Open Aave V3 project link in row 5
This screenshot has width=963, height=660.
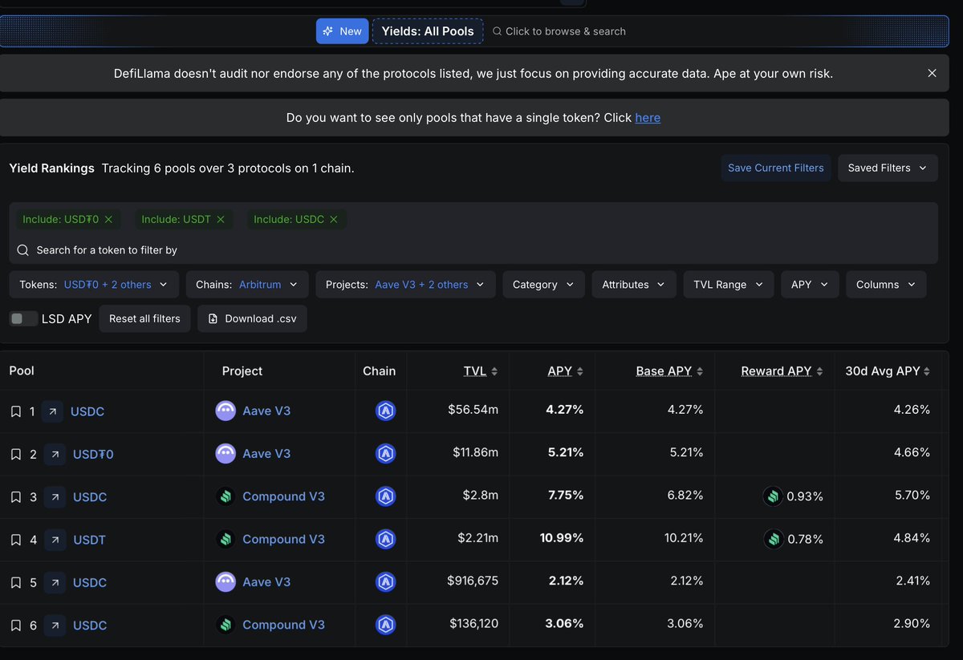click(x=266, y=581)
